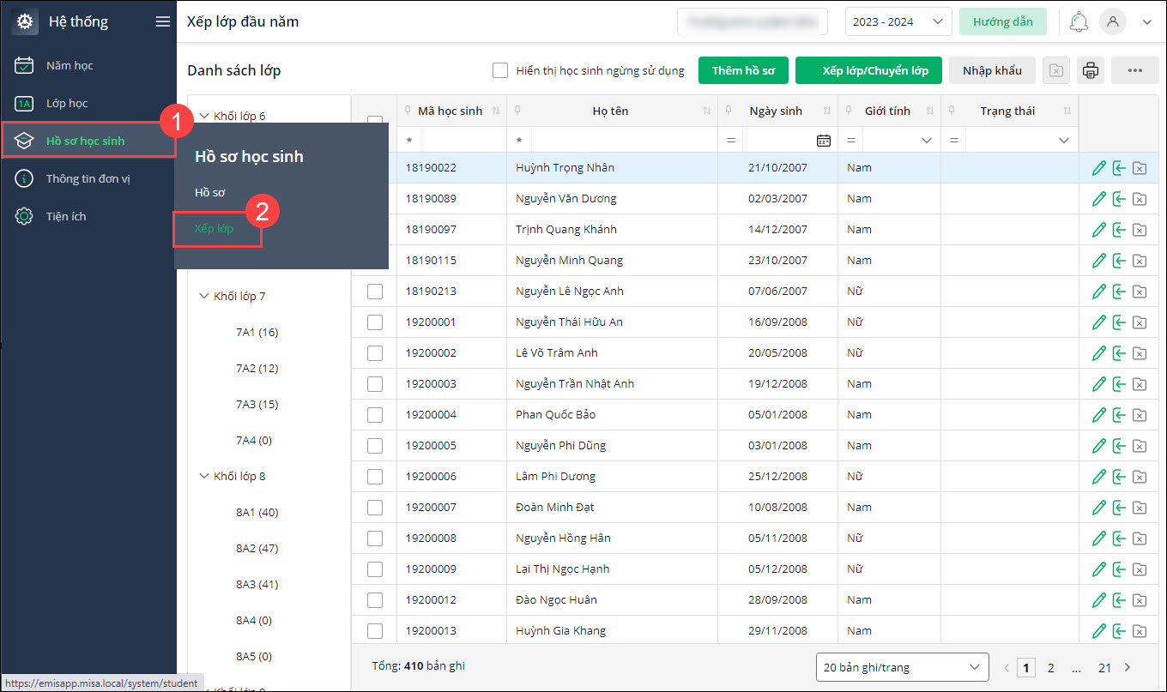Toggle Hiển thị học sinh ngừng sử dụng checkbox

point(500,70)
